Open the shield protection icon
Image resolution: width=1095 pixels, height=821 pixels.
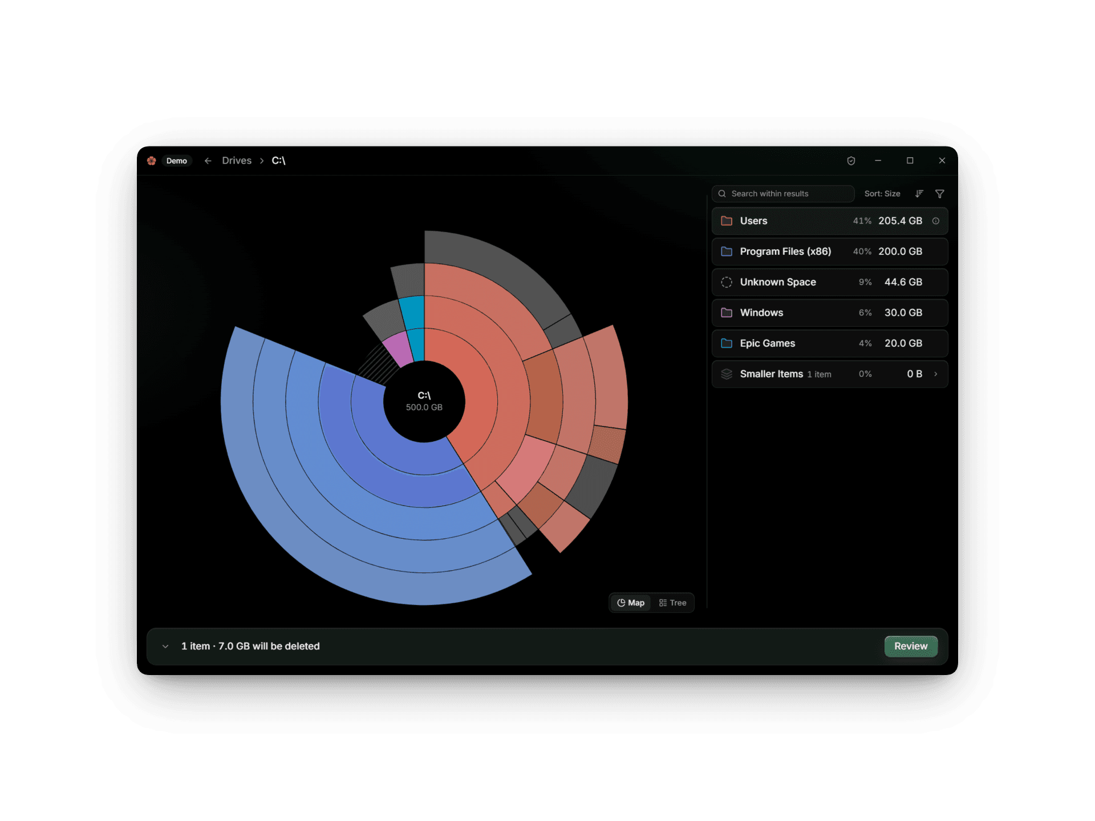851,161
